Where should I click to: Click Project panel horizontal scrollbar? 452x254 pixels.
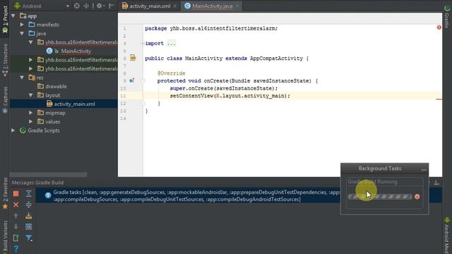[49, 174]
